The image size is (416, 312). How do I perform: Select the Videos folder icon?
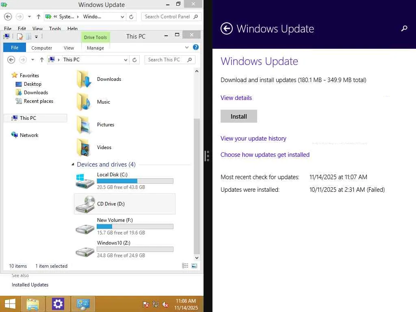(x=84, y=147)
